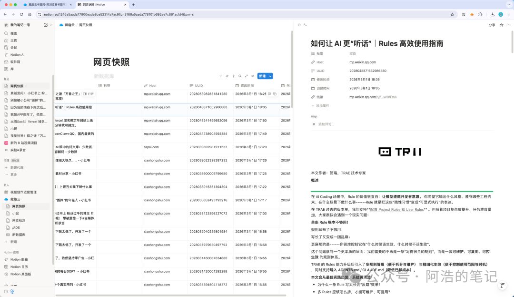Expand the workspace chevron beside compose icon
Image resolution: width=514 pixels, height=297 pixels.
[50, 25]
